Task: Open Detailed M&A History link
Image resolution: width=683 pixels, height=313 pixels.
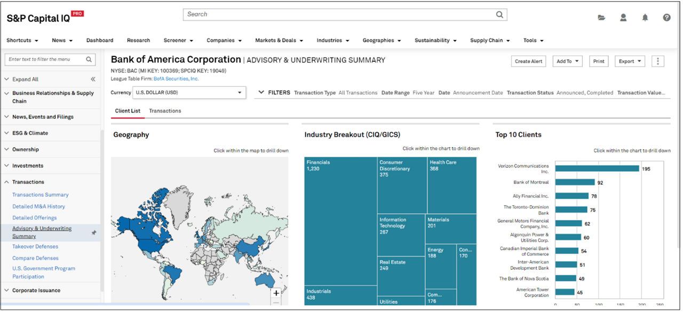Action: pos(38,207)
